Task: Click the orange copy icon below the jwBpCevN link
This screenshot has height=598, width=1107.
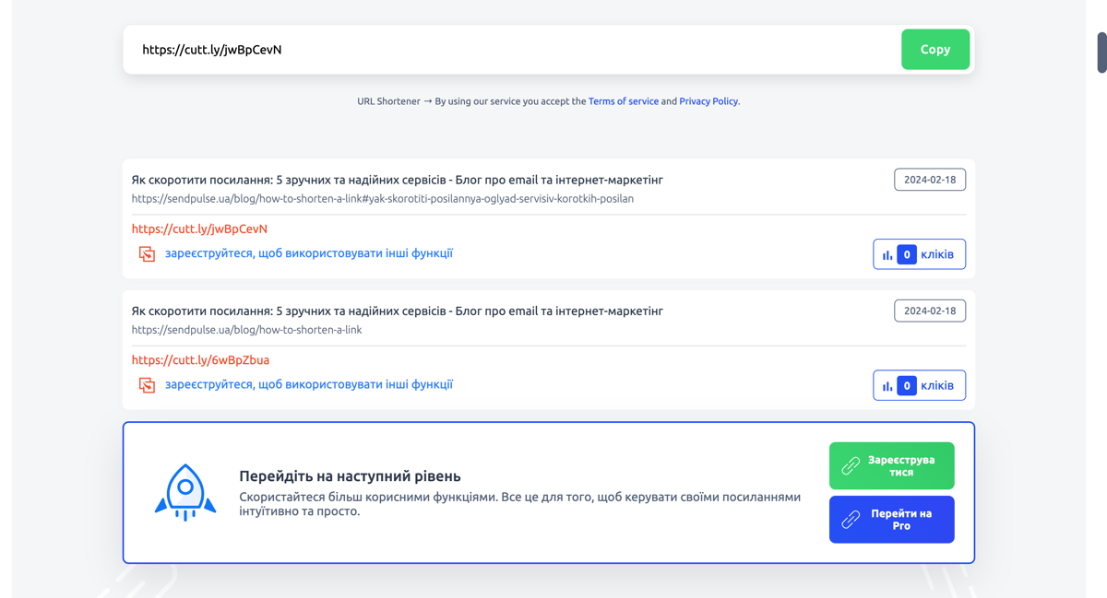Action: [x=147, y=252]
